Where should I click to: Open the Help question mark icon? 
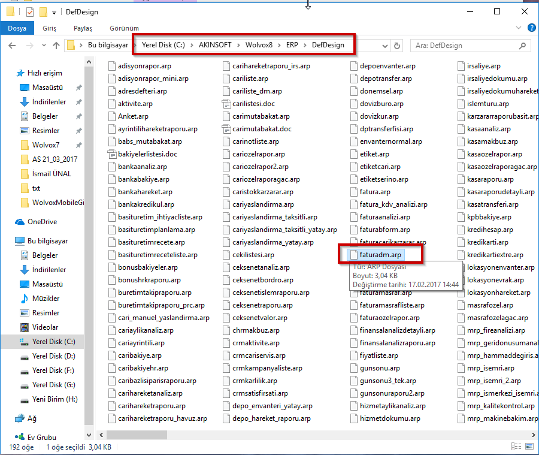(531, 28)
